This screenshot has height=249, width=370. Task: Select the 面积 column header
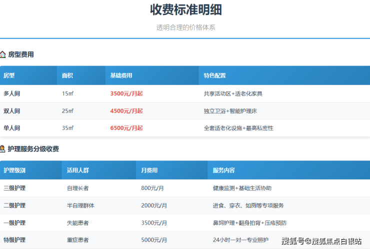[67, 75]
